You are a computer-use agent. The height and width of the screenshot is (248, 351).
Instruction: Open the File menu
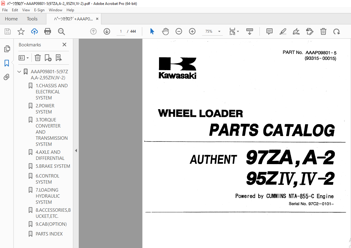tap(5, 10)
